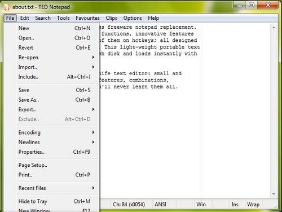
Task: Expand the Import.. submenu
Action: [57, 67]
